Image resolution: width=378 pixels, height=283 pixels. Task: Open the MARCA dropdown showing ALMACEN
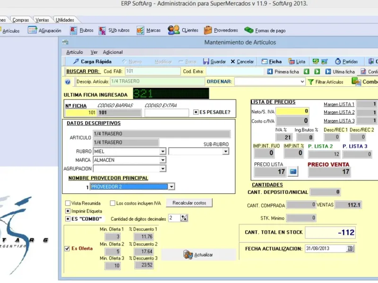click(163, 160)
